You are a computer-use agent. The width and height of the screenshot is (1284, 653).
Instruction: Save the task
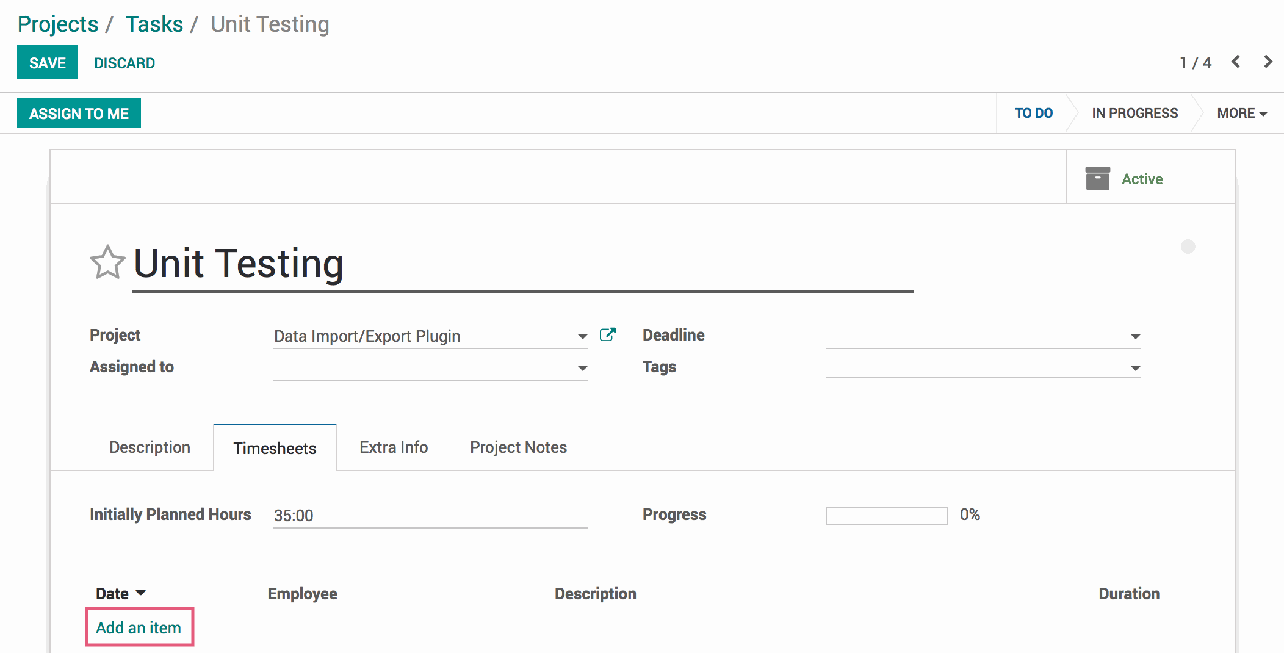click(48, 62)
